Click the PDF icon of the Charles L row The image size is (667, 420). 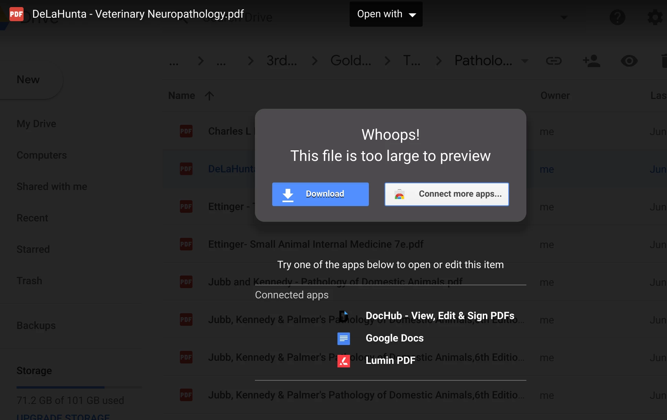(x=186, y=131)
